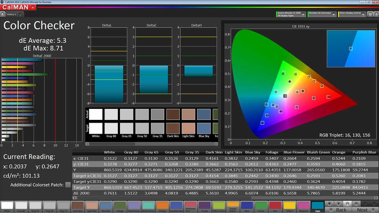Start reading series with the play button
This screenshot has width=379, height=213.
pos(338,204)
